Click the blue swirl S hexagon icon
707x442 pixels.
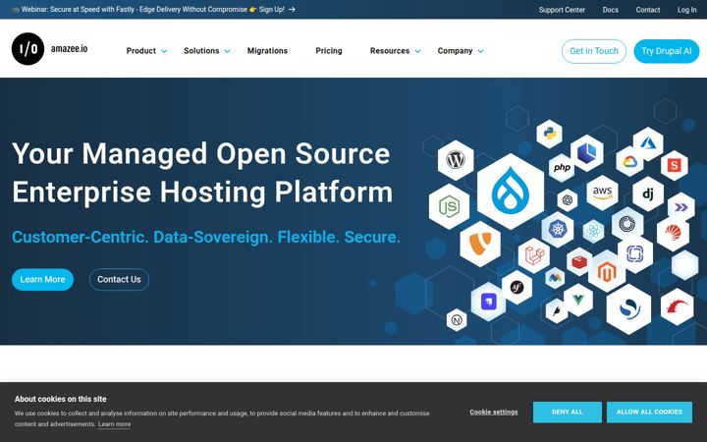(x=628, y=309)
